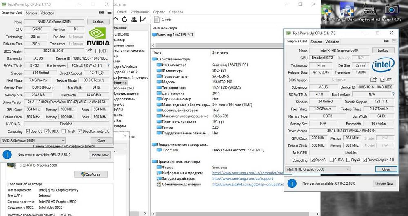Click BIOS share icon in Intel GPU-Z window
408x216 pixels.
[x=374, y=80]
